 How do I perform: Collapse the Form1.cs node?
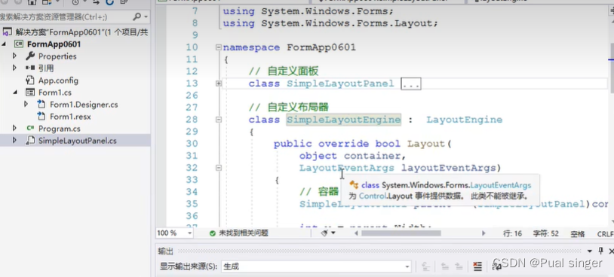point(15,93)
